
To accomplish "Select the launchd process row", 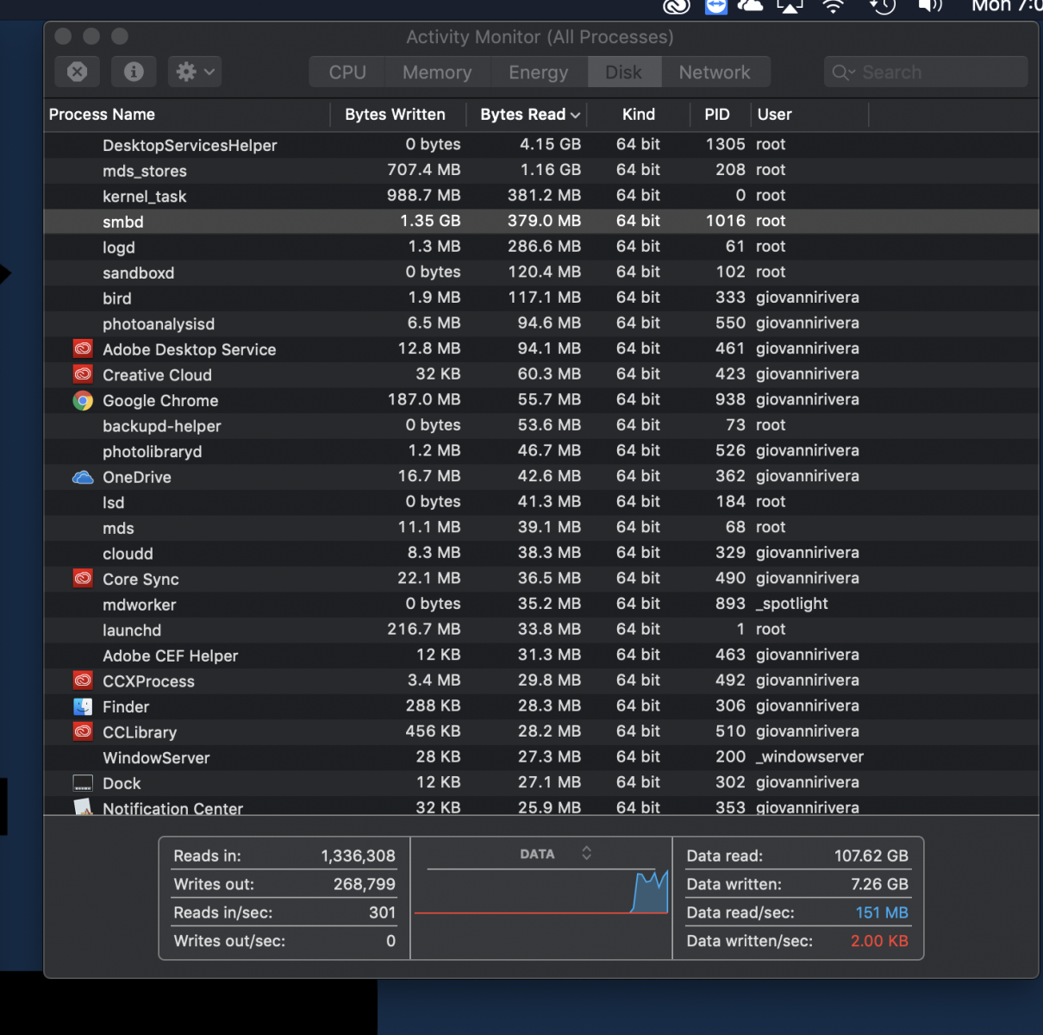I will tap(541, 630).
